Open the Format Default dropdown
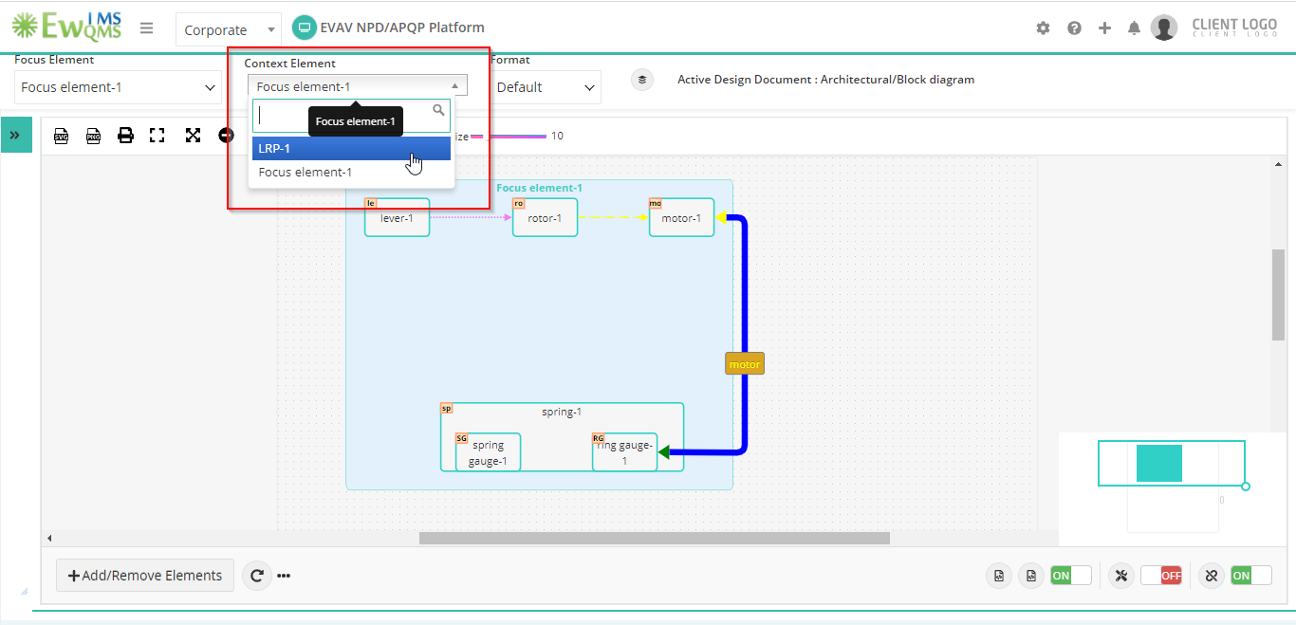The height and width of the screenshot is (625, 1296). (546, 87)
